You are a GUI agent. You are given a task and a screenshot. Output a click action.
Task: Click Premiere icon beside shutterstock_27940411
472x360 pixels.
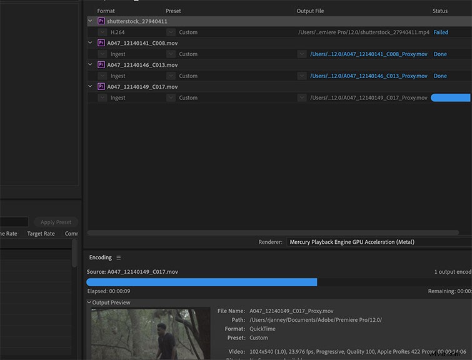pos(101,21)
